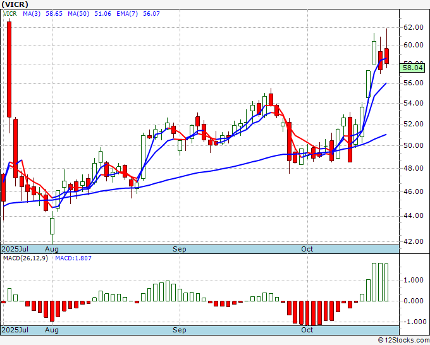
Task: Click Oct on MACD date axis
Action: (x=307, y=330)
